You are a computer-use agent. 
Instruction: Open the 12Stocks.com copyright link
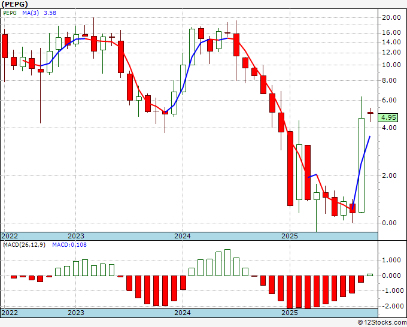click(382, 323)
